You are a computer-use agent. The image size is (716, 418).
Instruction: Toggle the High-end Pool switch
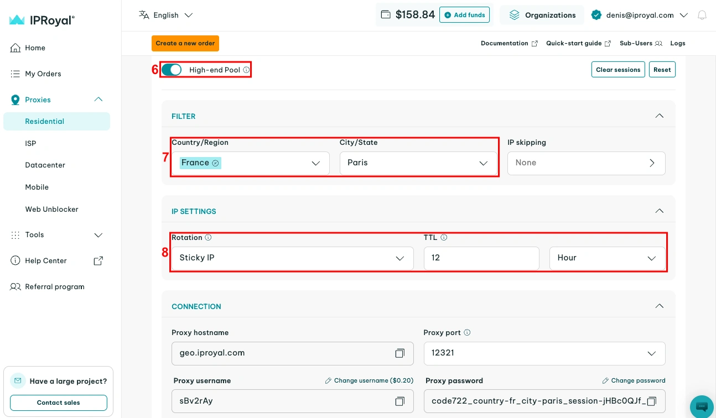pos(172,70)
